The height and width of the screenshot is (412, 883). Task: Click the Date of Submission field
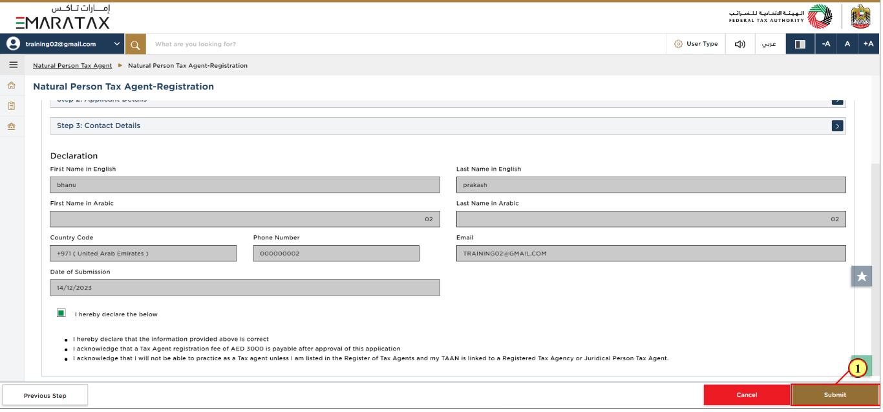click(245, 288)
